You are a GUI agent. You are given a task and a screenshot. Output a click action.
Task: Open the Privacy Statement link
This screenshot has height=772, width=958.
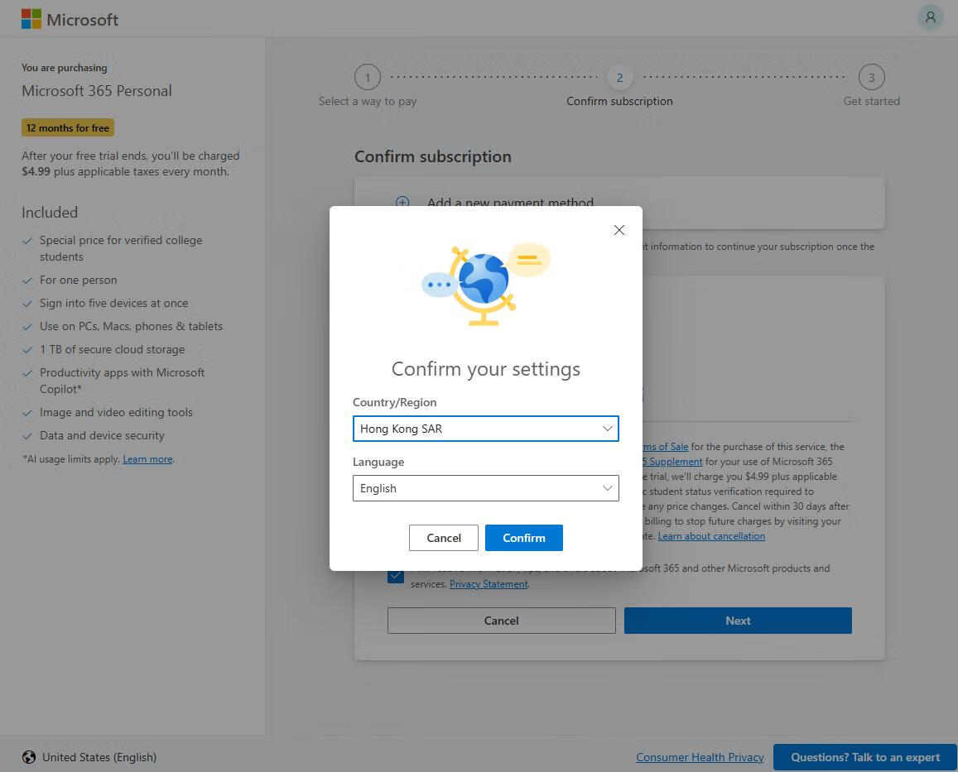pyautogui.click(x=489, y=584)
